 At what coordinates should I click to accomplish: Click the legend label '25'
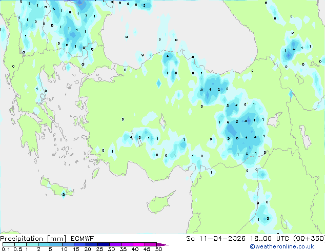pos(99,249)
